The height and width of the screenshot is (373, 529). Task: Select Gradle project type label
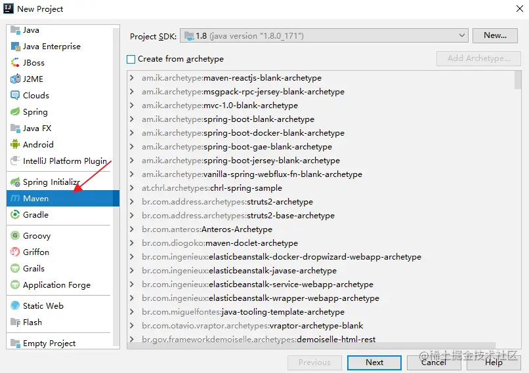(x=35, y=214)
